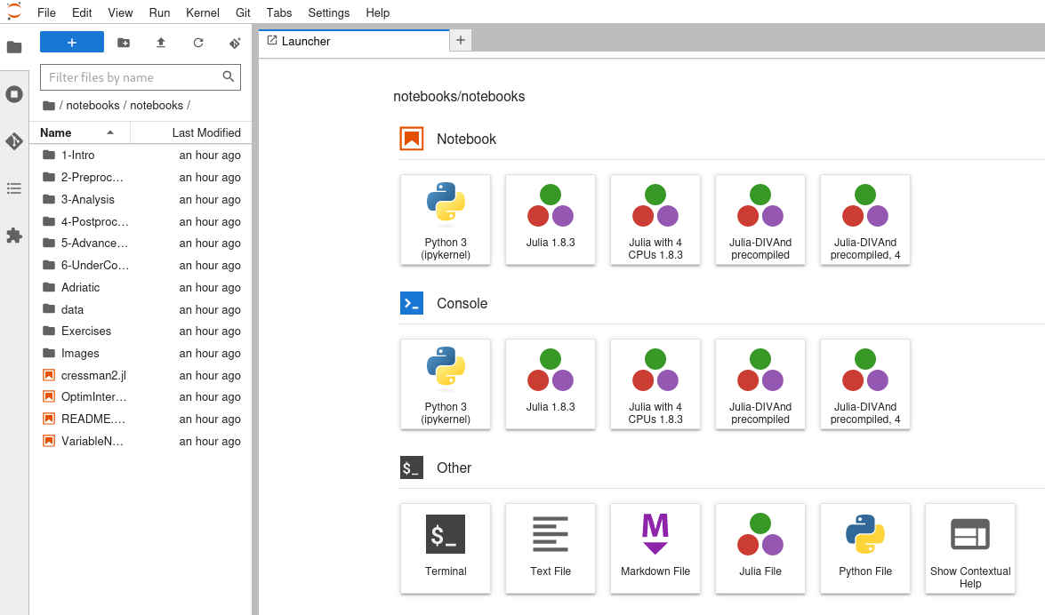Select the 4-Postproc… folder
The width and height of the screenshot is (1045, 615).
[141, 221]
